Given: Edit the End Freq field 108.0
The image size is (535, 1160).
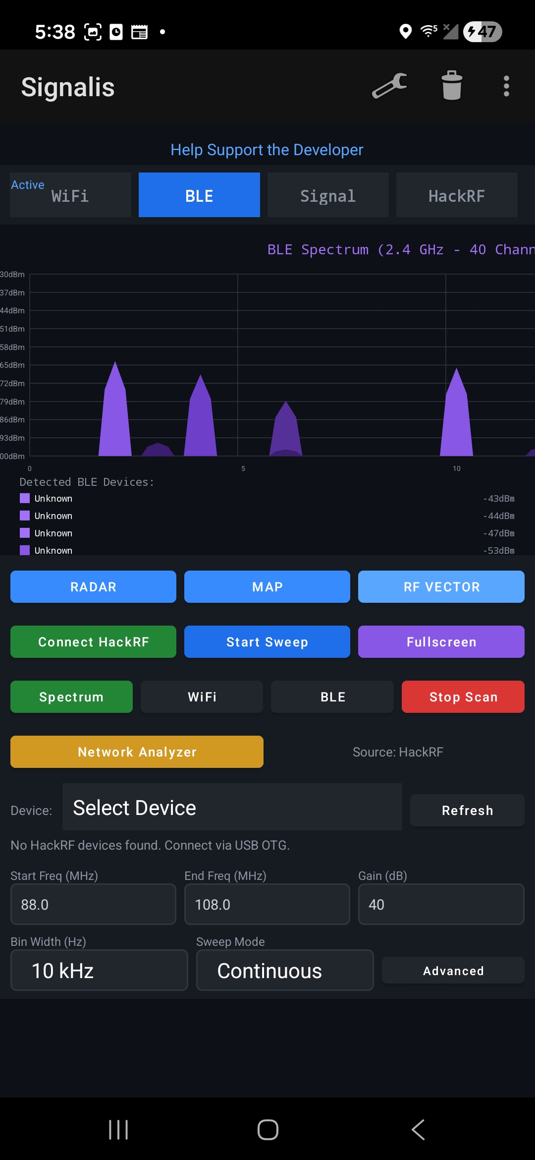Looking at the screenshot, I should coord(267,905).
